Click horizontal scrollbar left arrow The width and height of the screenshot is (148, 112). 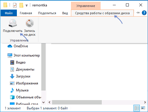[49, 102]
